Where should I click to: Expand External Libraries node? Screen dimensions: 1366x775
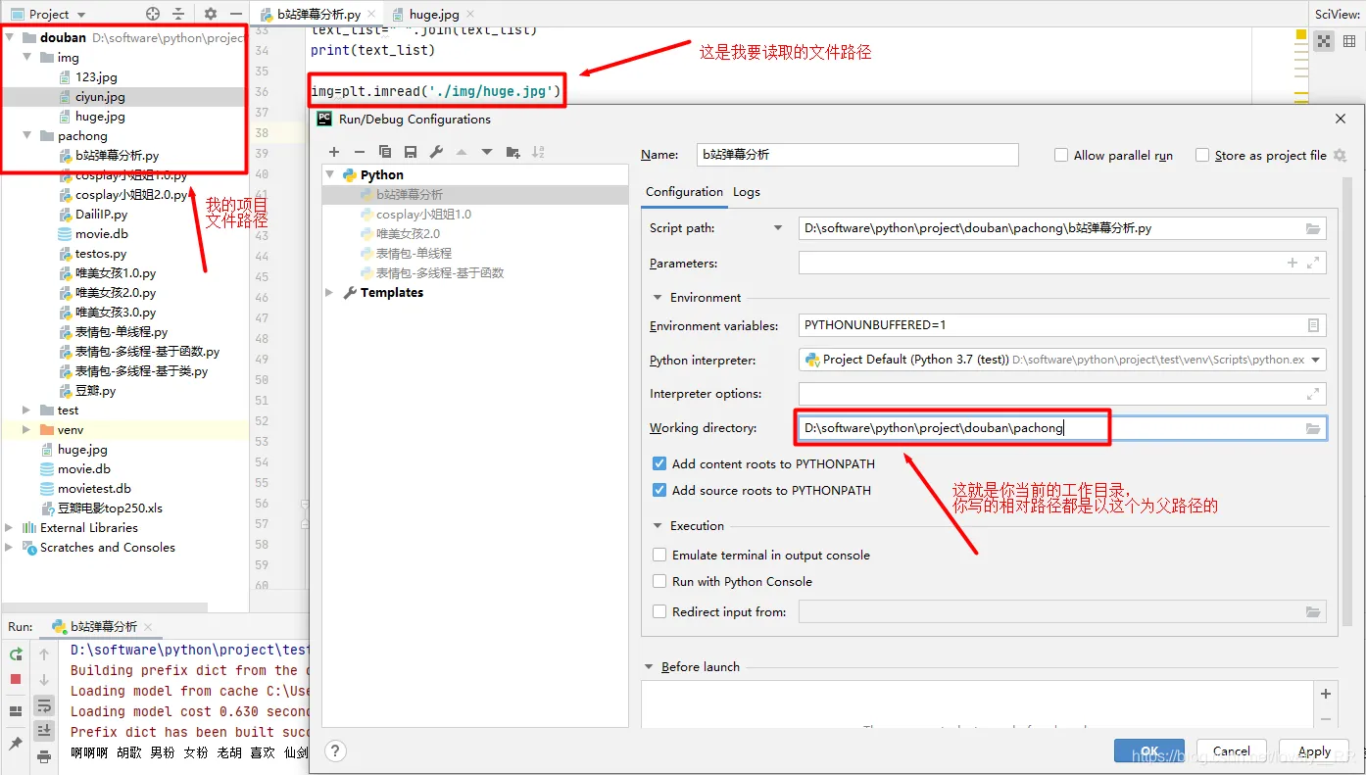(9, 527)
